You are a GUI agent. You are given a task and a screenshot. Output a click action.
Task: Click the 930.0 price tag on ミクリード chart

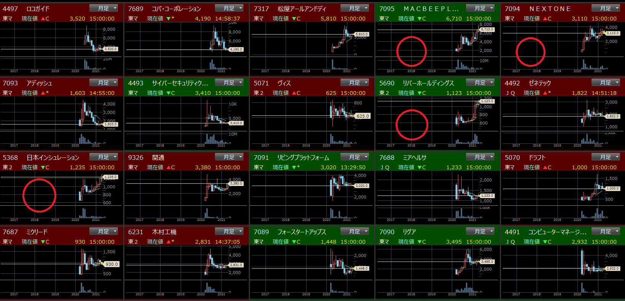point(111,264)
